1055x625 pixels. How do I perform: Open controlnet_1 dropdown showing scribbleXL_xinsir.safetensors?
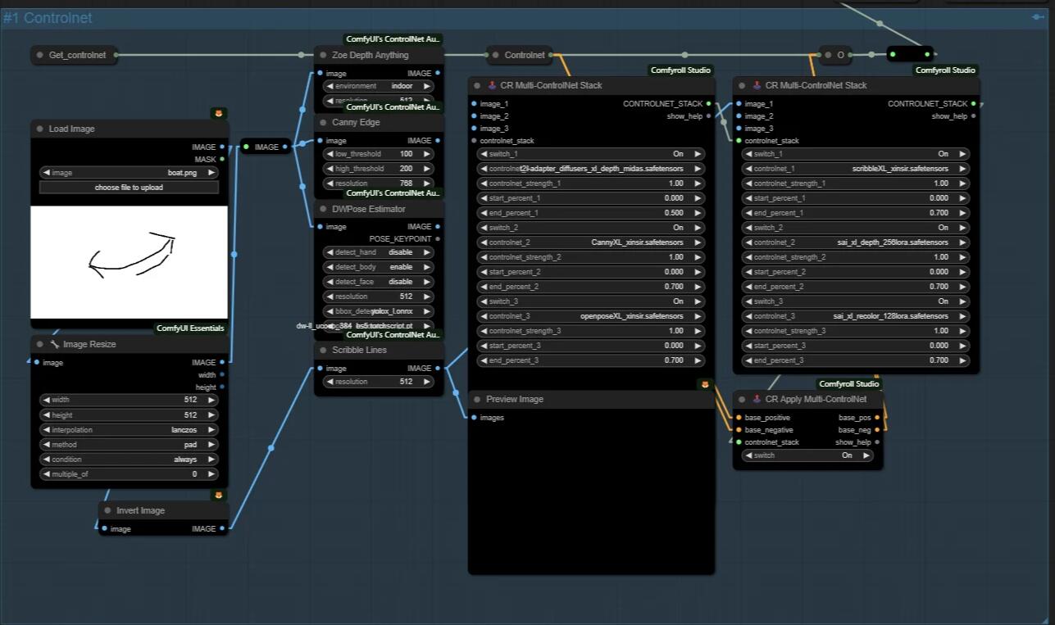856,168
